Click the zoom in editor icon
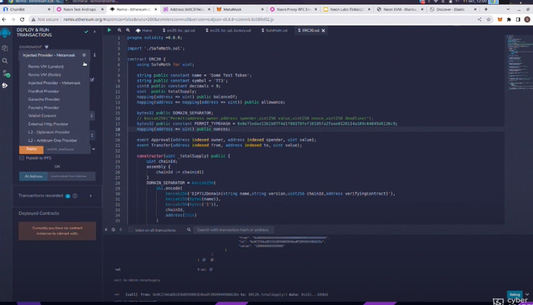Screen dimensions: 533x305 coord(127,30)
